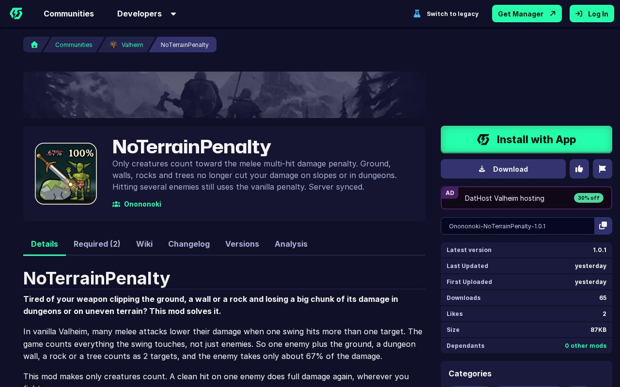This screenshot has width=620, height=387.
Task: Click the Thunderstore logo icon
Action: (16, 14)
